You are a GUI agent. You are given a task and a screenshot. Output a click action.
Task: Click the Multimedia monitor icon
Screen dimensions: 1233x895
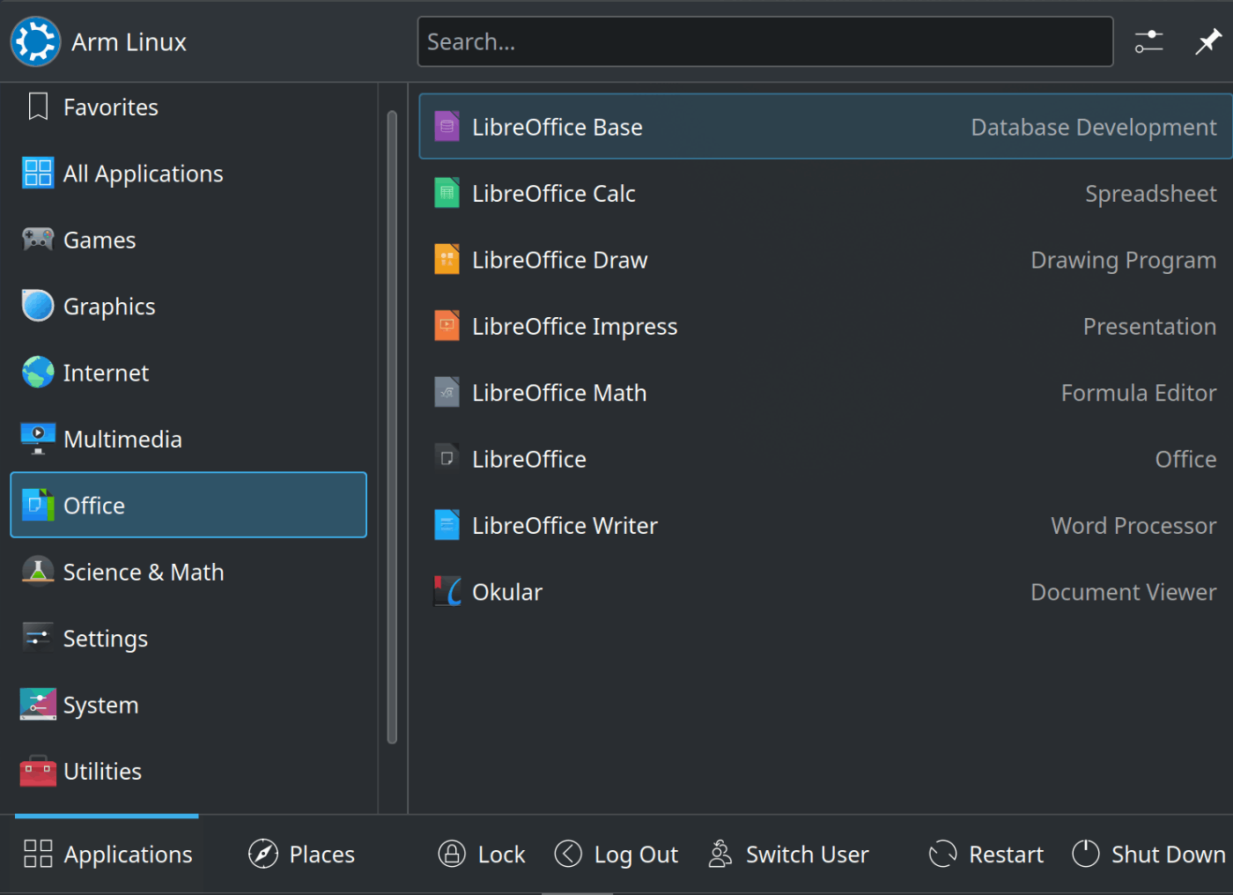click(38, 439)
